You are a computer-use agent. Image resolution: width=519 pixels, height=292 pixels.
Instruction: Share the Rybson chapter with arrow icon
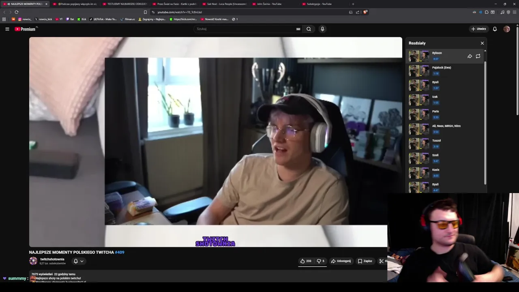click(470, 56)
